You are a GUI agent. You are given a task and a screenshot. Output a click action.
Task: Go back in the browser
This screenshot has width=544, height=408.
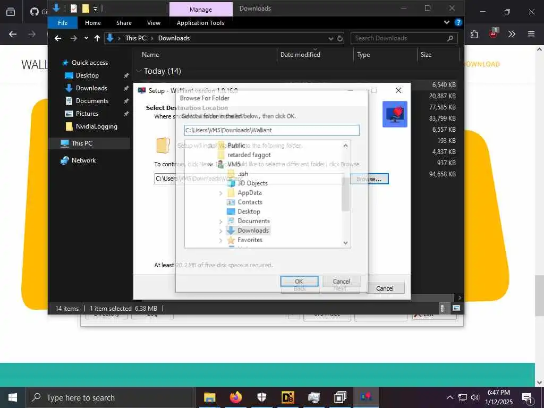click(13, 34)
